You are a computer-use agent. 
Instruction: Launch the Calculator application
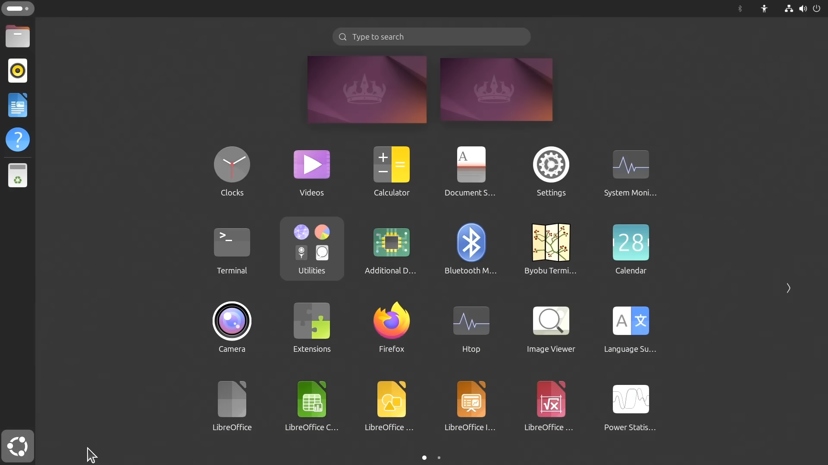click(x=391, y=164)
